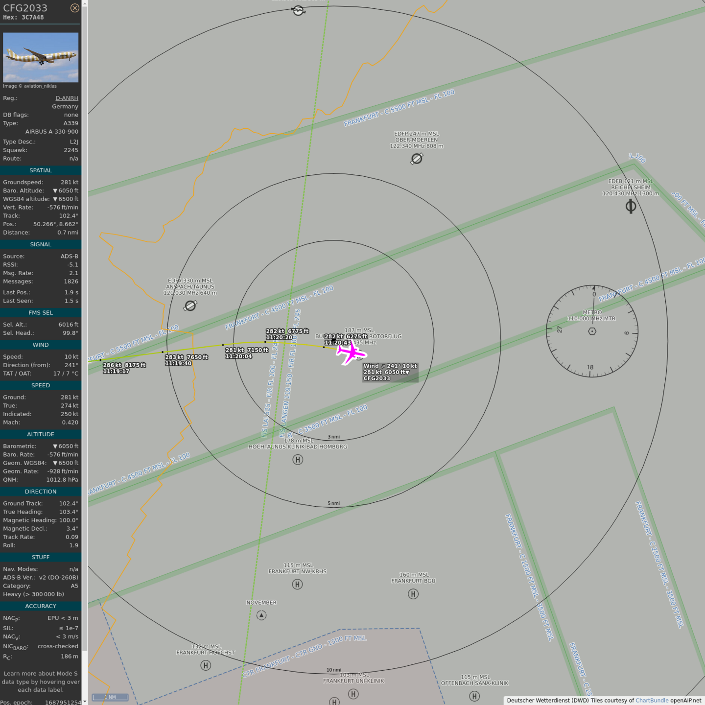Click the Ober-Moerlen EDFP airfield symbol
The width and height of the screenshot is (705, 705).
(x=417, y=159)
